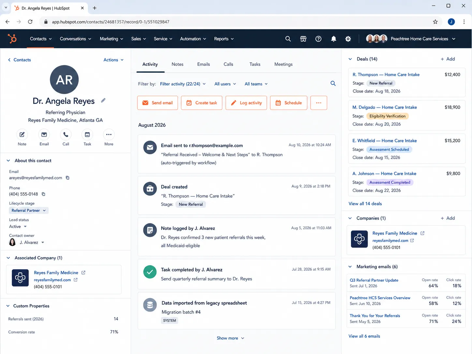
Task: Open the Filter activity (22/24) dropdown
Action: tap(183, 84)
